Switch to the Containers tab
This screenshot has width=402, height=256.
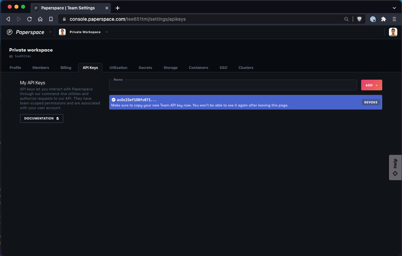click(x=199, y=68)
